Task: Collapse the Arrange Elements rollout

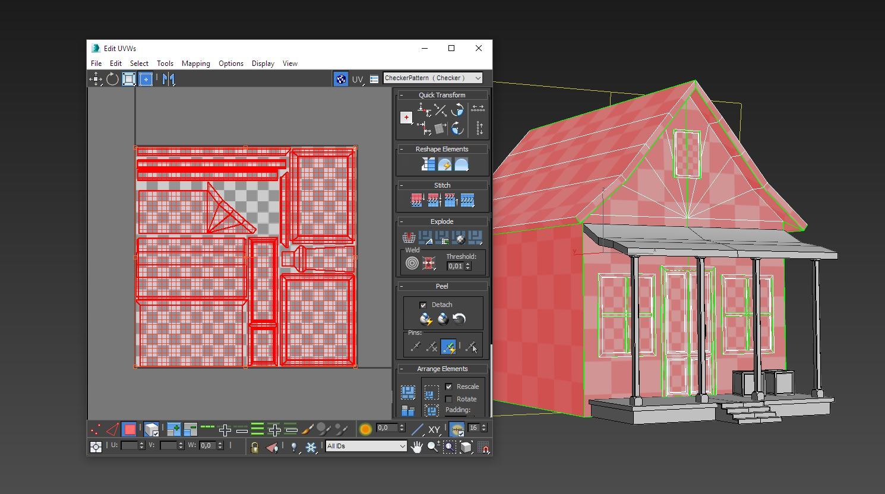Action: [442, 369]
